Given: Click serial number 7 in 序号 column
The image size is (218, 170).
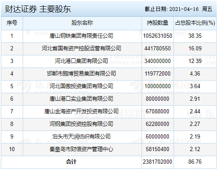Looking at the screenshot, I should (x=12, y=111).
